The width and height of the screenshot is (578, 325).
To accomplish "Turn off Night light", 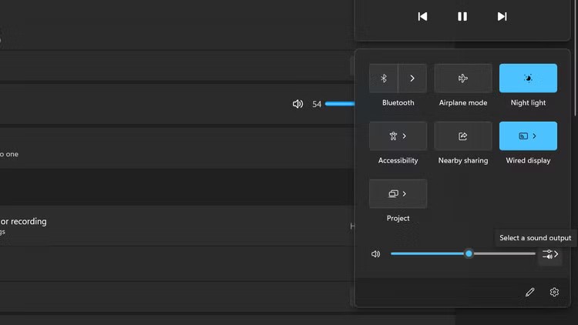I will 528,79.
